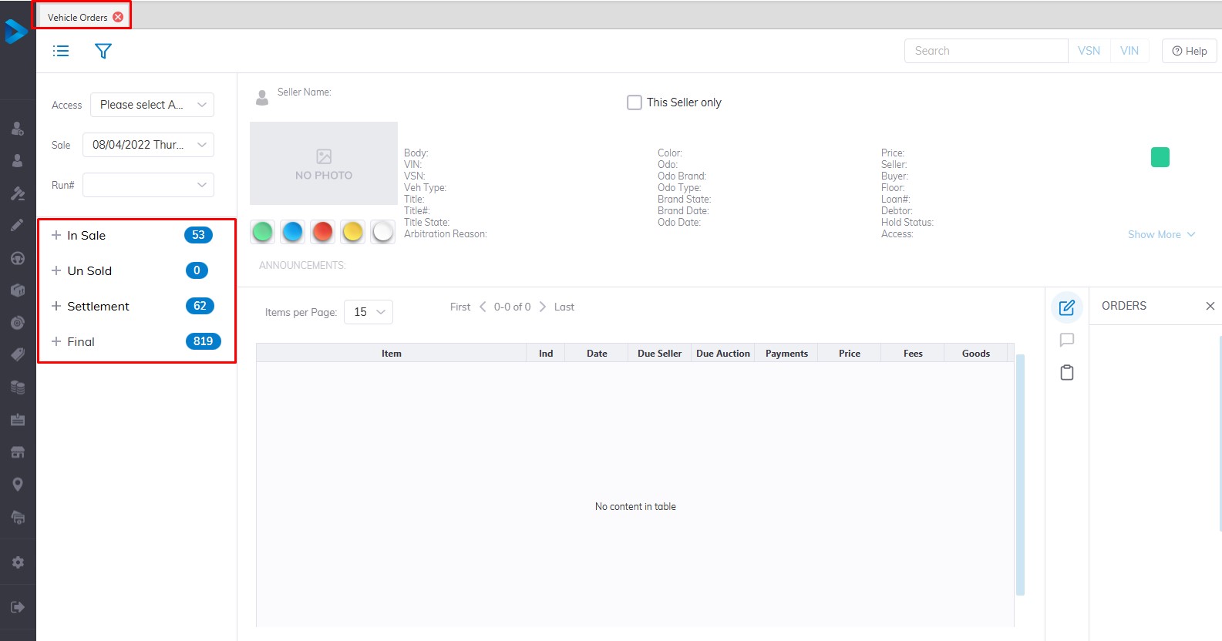Click the location pin sidebar icon

pyautogui.click(x=18, y=484)
